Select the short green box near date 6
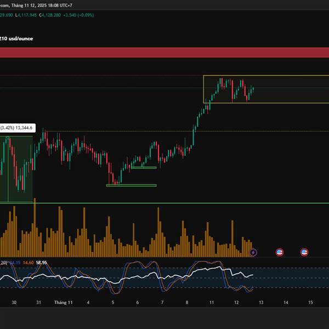This screenshot has height=329, width=329. pos(144,168)
